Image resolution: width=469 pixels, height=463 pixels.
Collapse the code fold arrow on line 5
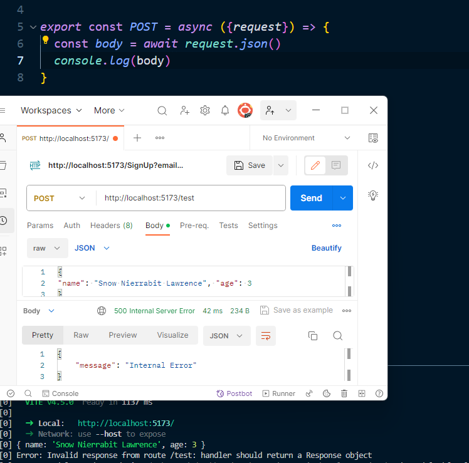[x=33, y=27]
